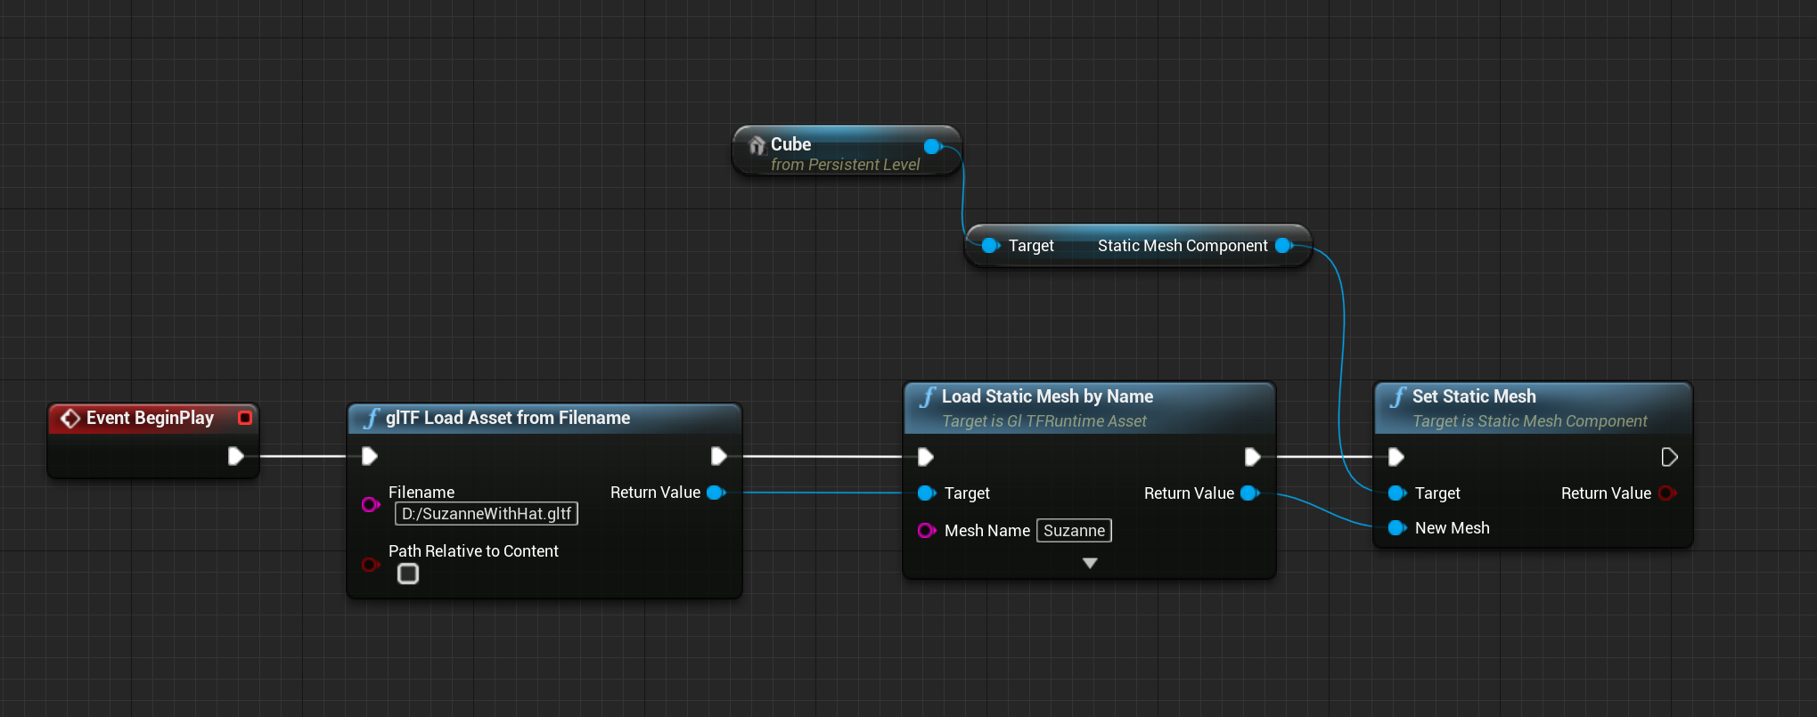Enable the Path Relative to Content checkbox
1817x717 pixels.
click(x=408, y=574)
